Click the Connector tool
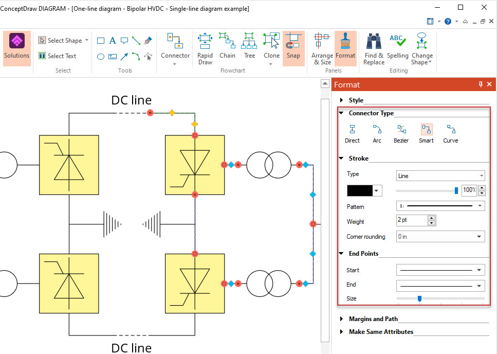Screen dimensions: 497x354 coord(175,46)
